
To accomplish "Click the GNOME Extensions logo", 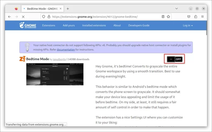I will pos(28,25).
